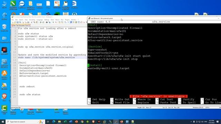Click 'WantedBy=multi-user.target' in nano terminal
221x124 pixels.
(x=108, y=68)
